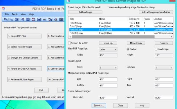This screenshot has width=177, height=109.
Task: Open the Rows dropdown under Image Layout
Action: pos(108,68)
